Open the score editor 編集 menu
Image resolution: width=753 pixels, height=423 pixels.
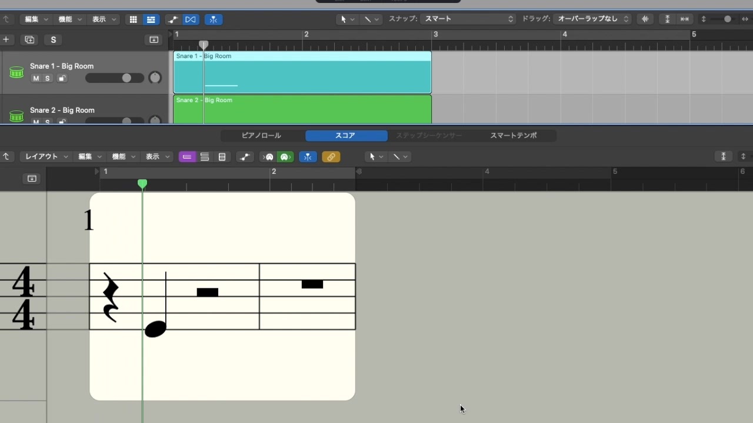[89, 157]
